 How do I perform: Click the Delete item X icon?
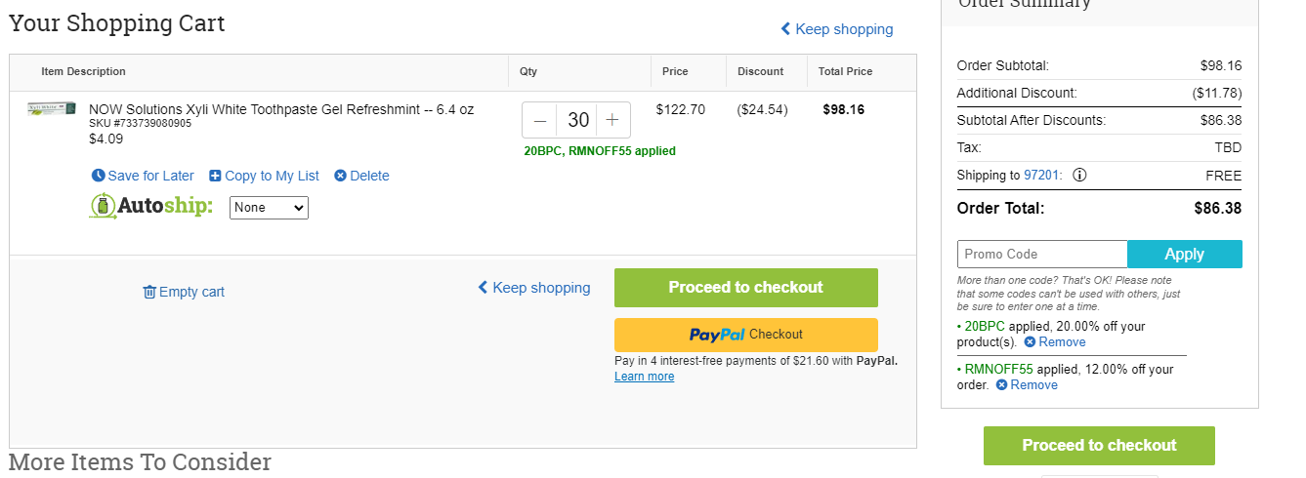pos(340,176)
